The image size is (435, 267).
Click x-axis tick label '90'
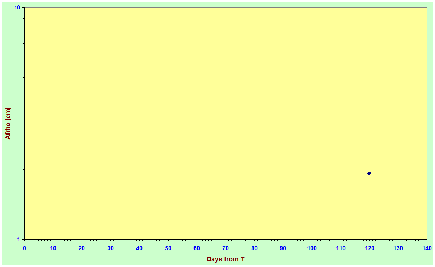[283, 248]
